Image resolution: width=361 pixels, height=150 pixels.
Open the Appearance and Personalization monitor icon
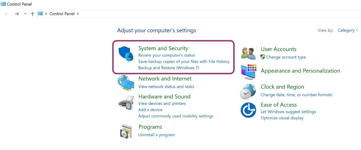(x=249, y=72)
